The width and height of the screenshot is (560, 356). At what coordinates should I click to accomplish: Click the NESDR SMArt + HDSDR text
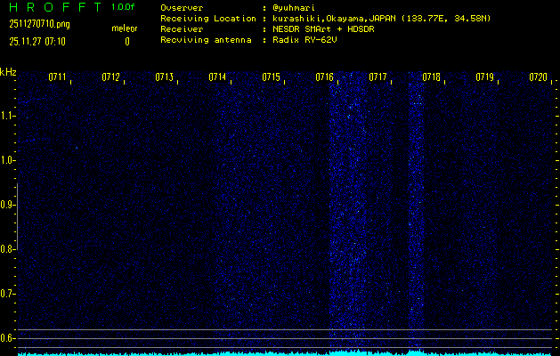point(323,29)
